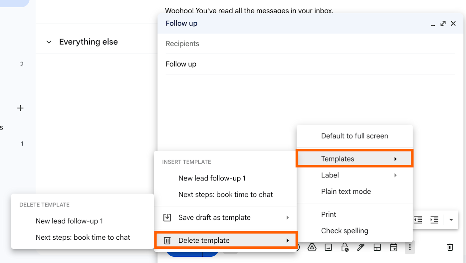The height and width of the screenshot is (263, 466).
Task: Open the select layout icon
Action: 377,247
